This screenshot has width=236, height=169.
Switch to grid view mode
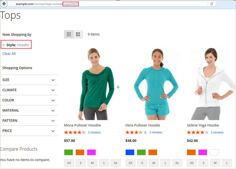[x=69, y=34]
